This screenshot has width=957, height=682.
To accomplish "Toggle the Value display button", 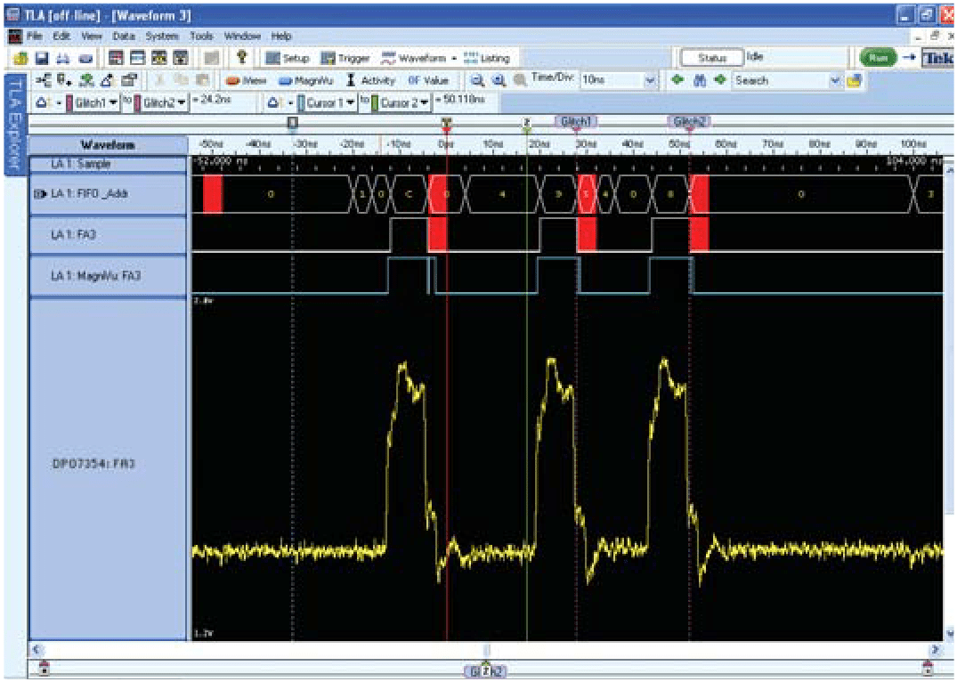I will [x=428, y=80].
